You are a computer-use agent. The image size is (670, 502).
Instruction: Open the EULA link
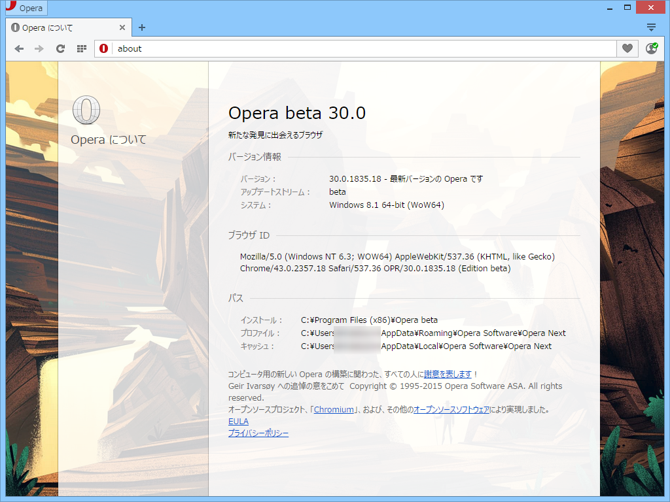pos(238,421)
